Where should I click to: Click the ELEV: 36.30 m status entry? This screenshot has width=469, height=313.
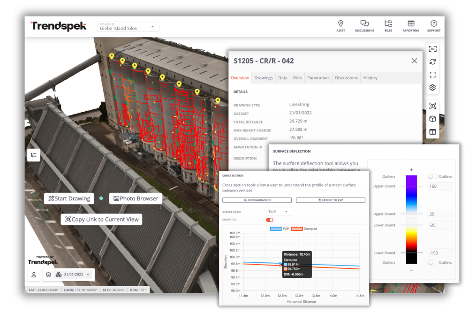point(113,290)
